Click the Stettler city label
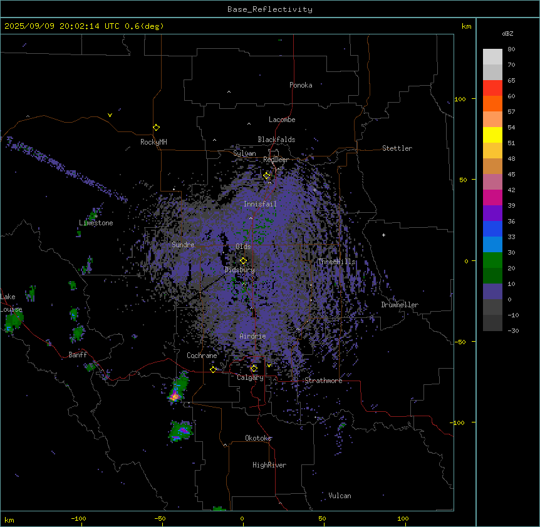 coord(397,148)
